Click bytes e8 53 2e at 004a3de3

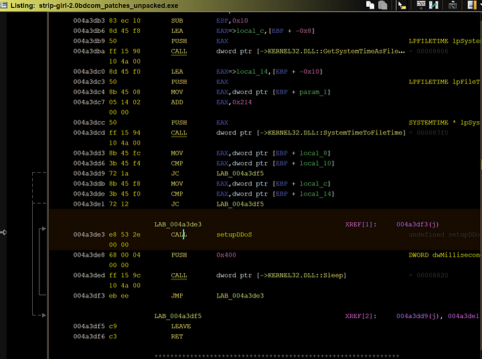coord(125,234)
